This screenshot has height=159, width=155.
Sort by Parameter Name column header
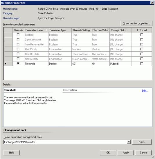[36, 30]
